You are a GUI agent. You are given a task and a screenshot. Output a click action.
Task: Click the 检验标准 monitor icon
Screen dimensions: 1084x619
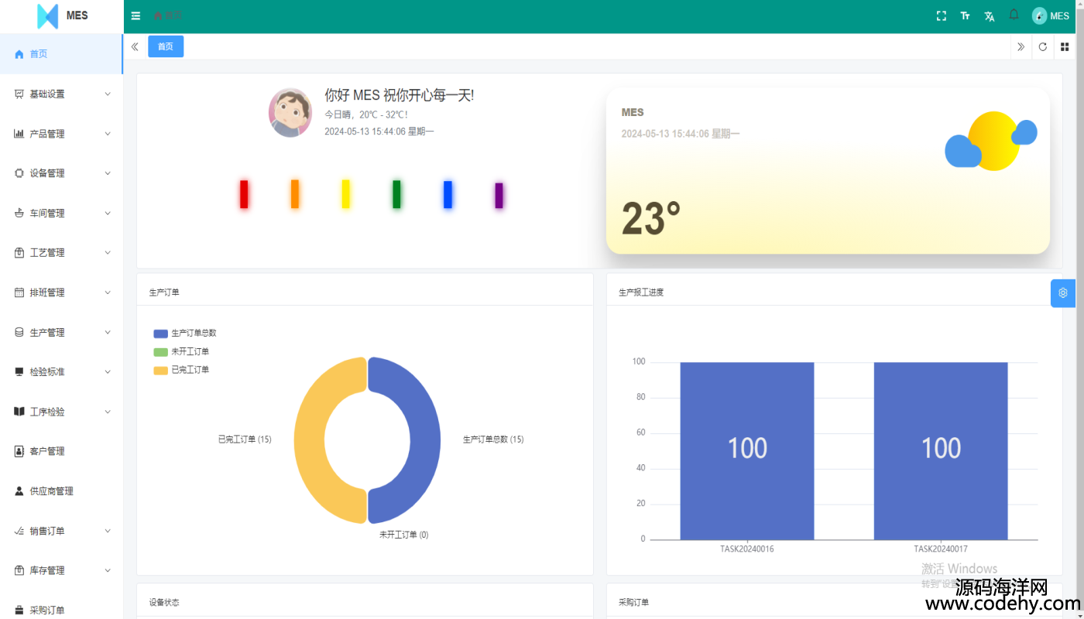[x=19, y=372]
